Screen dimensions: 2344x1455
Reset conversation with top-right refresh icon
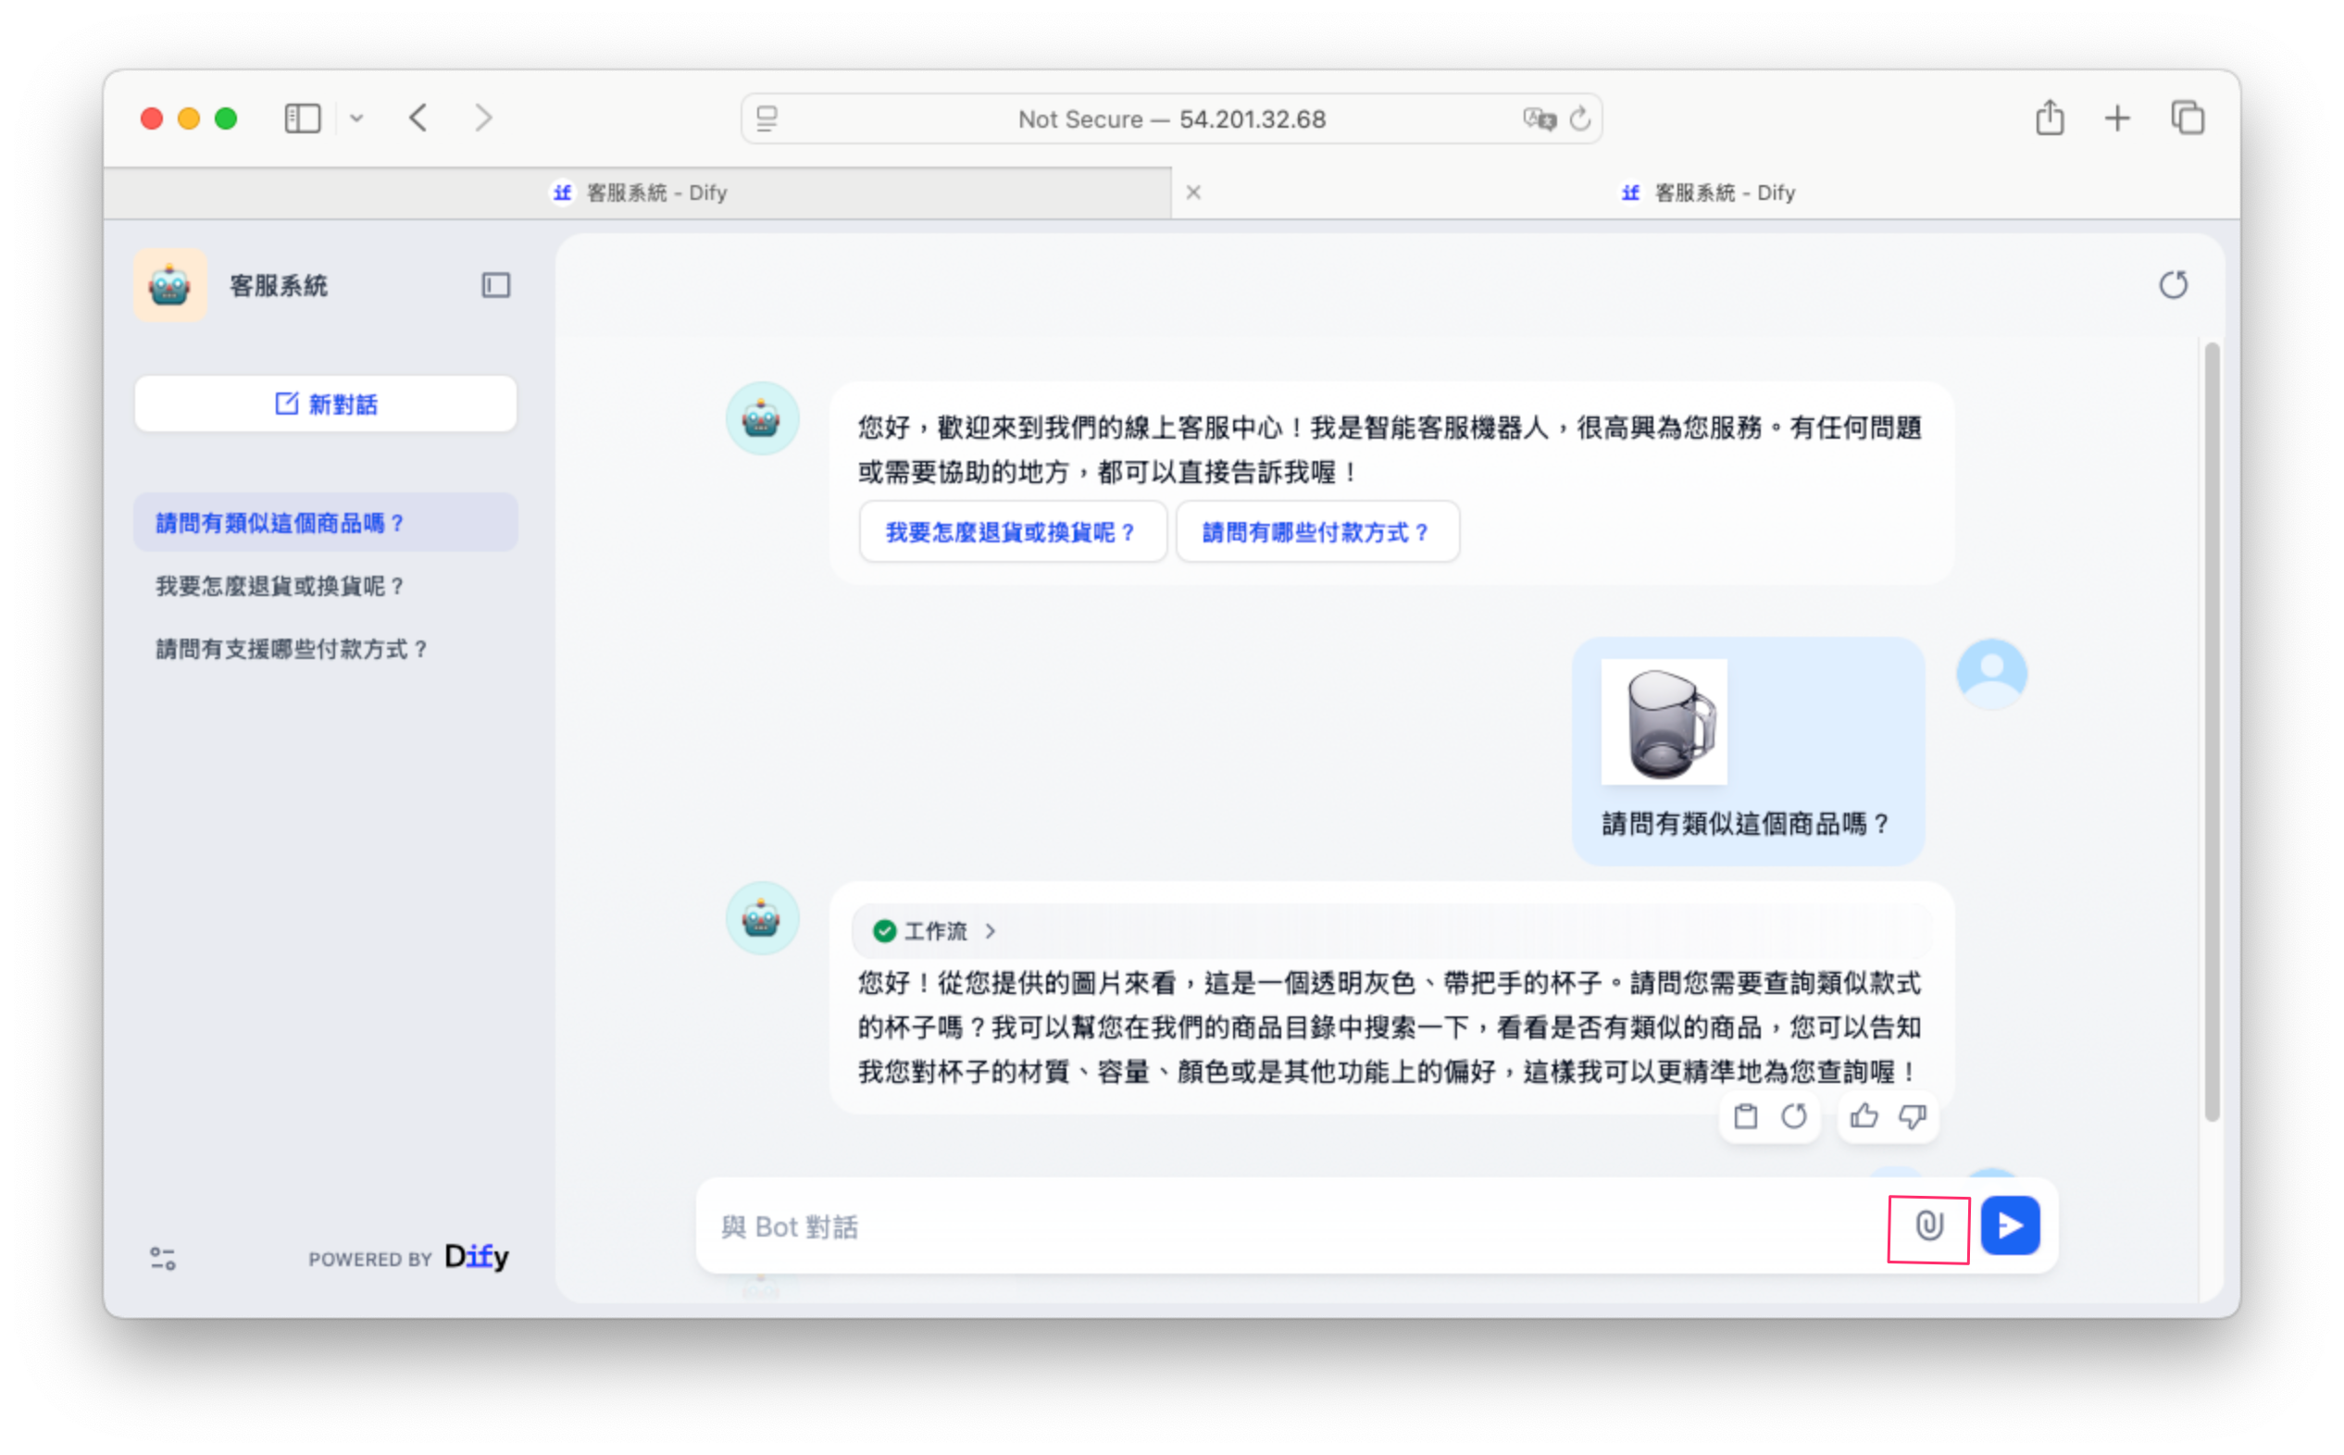(2173, 285)
